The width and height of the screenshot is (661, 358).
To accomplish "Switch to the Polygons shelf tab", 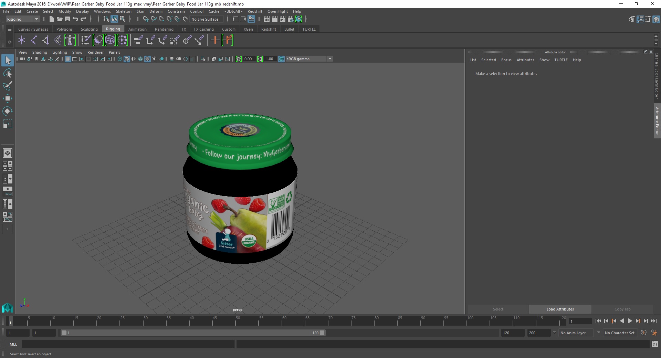I will 64,29.
